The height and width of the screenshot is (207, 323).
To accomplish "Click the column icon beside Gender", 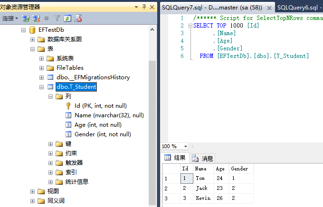I will pyautogui.click(x=68, y=134).
